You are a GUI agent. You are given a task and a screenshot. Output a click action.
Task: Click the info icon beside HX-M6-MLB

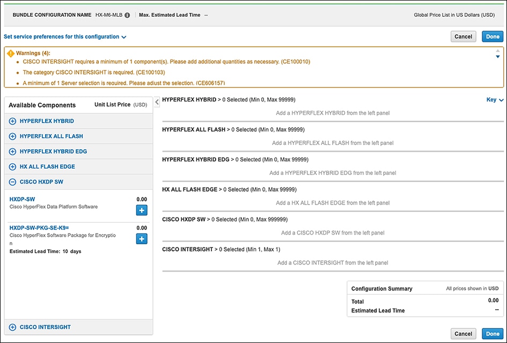[x=127, y=15]
